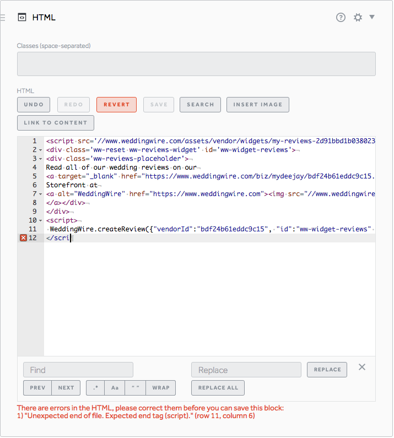
Task: Close the find and replace bar
Action: 362,367
